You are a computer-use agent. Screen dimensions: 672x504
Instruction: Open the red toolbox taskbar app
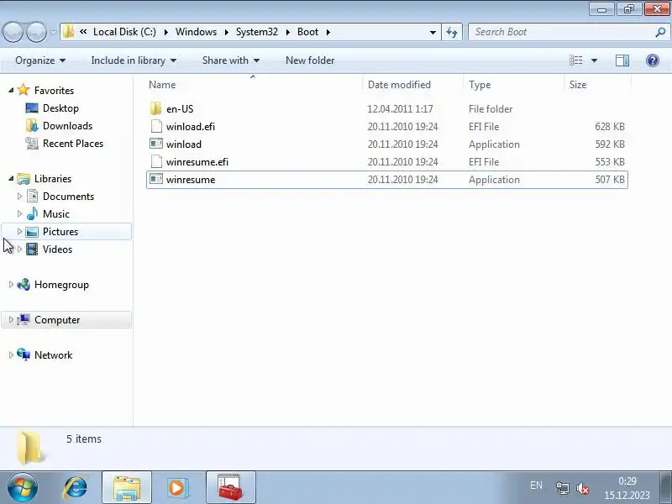click(230, 487)
